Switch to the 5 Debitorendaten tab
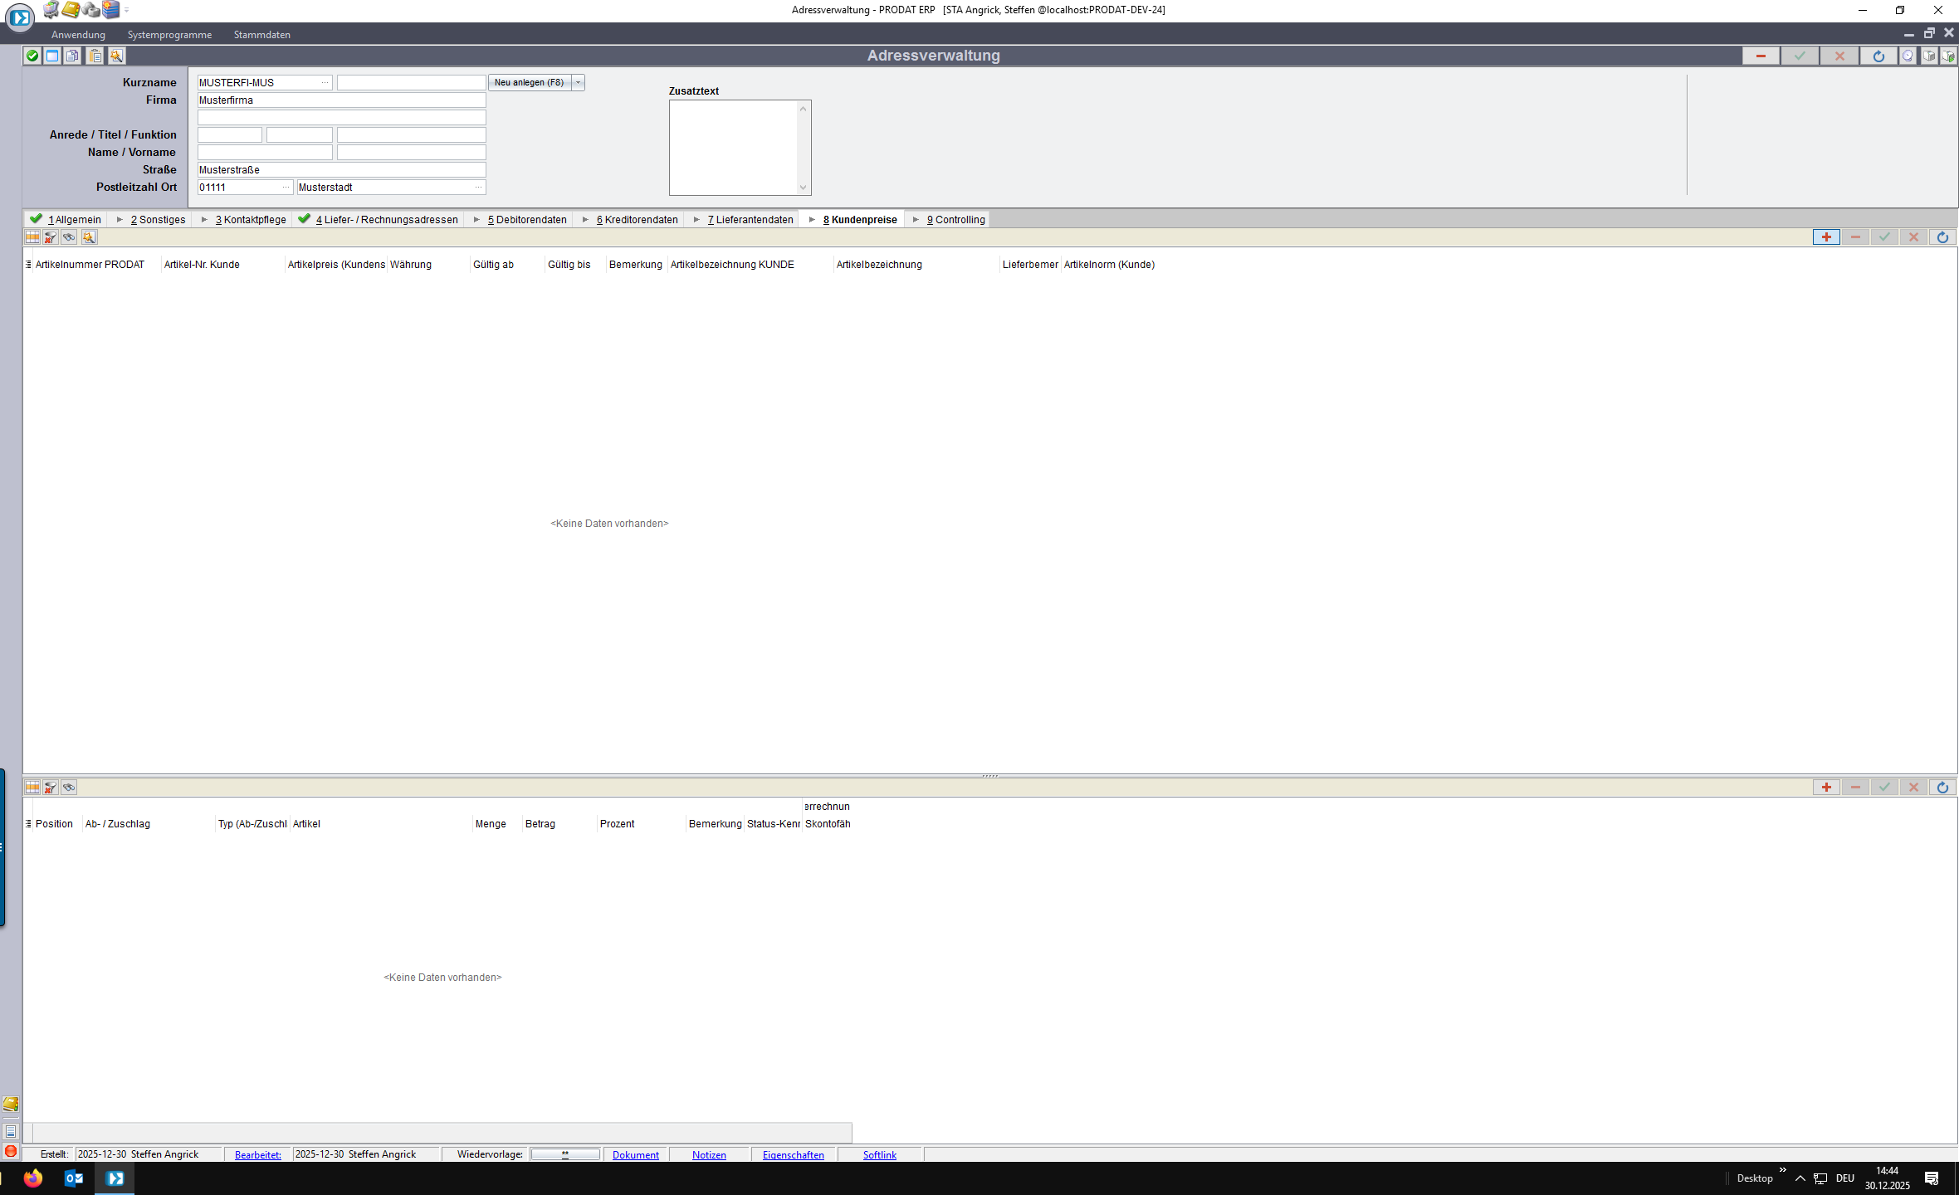The height and width of the screenshot is (1195, 1959). (527, 220)
